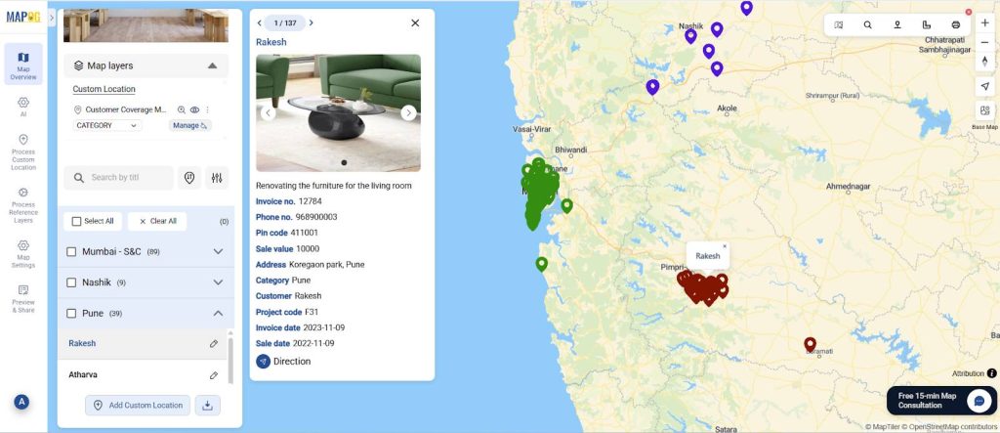The width and height of the screenshot is (1000, 433).
Task: Select Atharva in the Pune list
Action: click(83, 375)
